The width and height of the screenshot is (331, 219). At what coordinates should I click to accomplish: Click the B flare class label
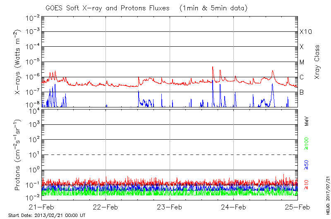(x=302, y=92)
